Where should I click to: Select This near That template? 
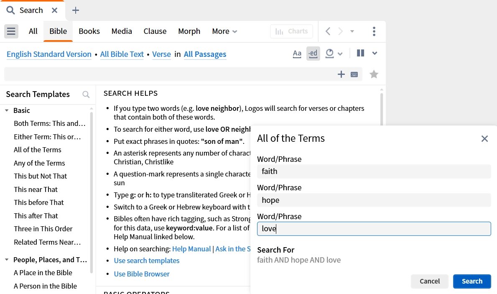pyautogui.click(x=36, y=189)
